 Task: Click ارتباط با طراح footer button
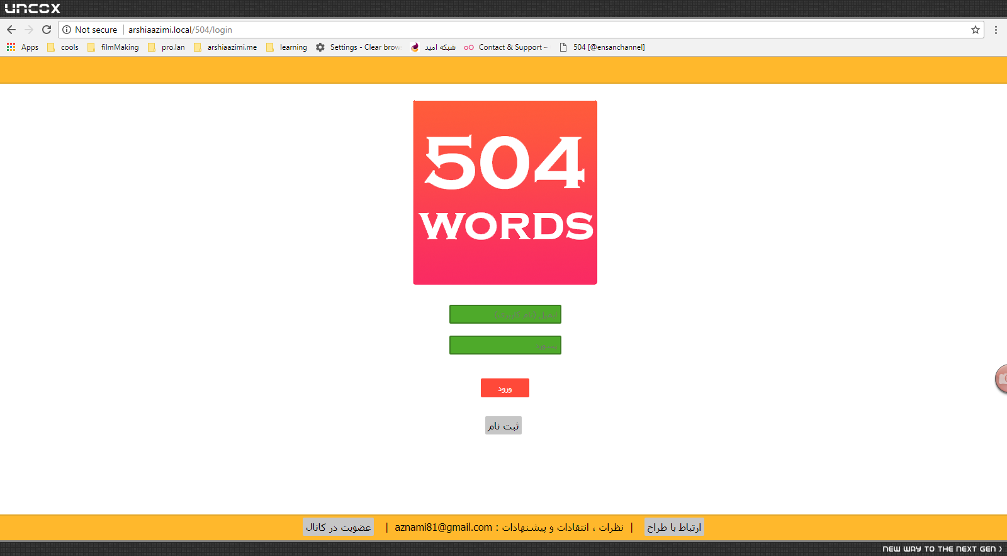pyautogui.click(x=674, y=527)
